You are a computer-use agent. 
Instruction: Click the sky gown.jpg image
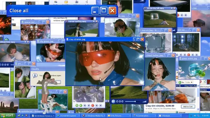pos(51,53)
